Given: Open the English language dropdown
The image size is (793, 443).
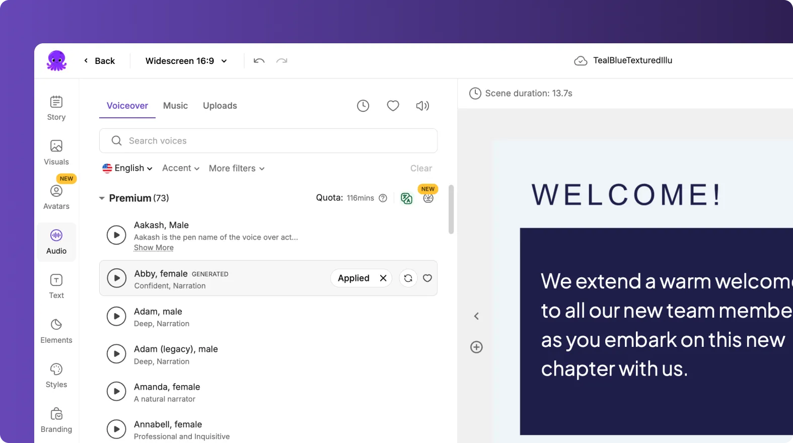Looking at the screenshot, I should coord(127,168).
